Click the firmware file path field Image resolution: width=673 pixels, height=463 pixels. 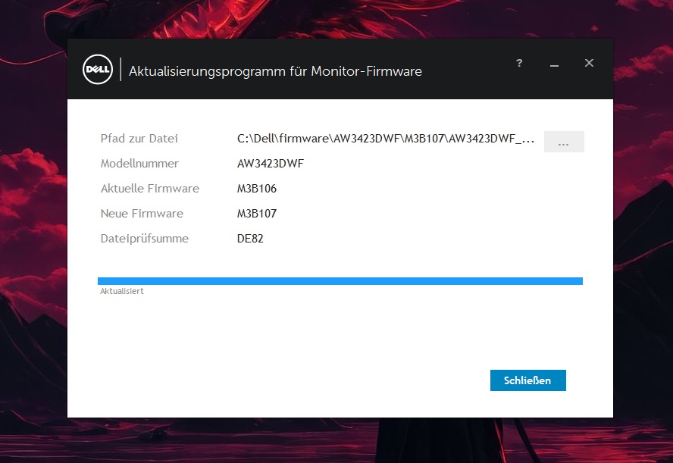click(386, 139)
